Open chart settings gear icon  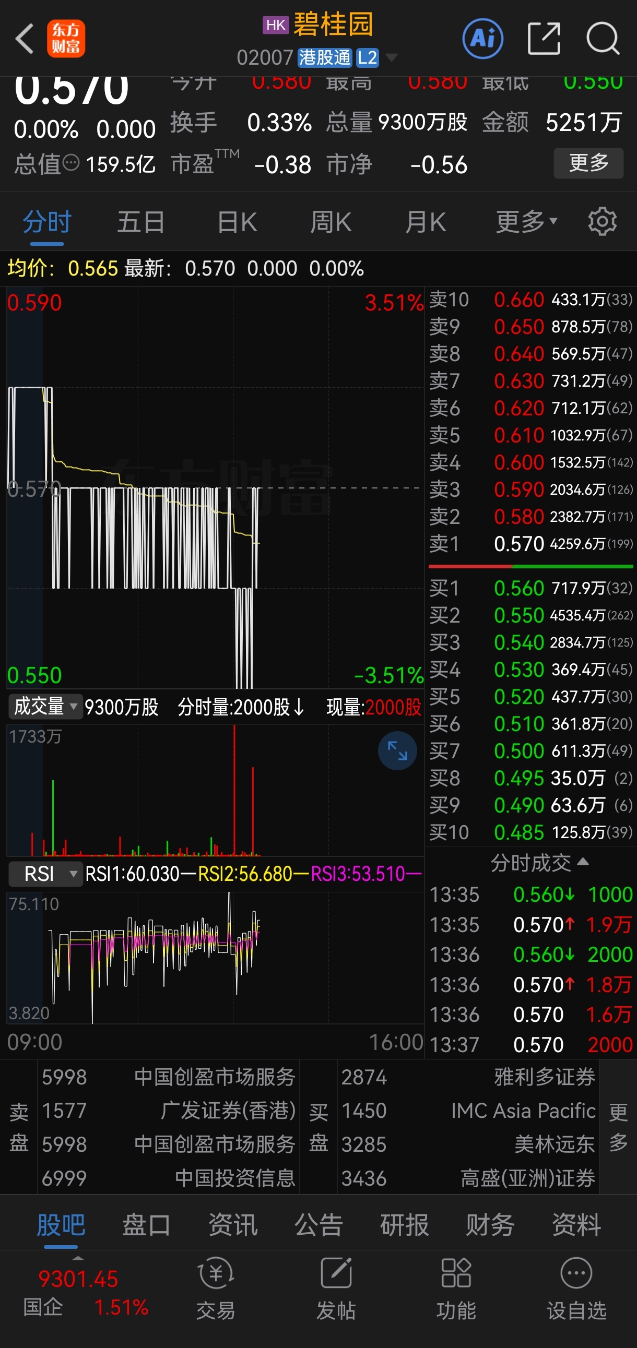pyautogui.click(x=603, y=222)
